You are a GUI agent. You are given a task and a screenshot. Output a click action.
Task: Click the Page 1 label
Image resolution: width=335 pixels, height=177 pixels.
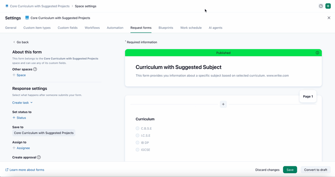[x=308, y=96]
